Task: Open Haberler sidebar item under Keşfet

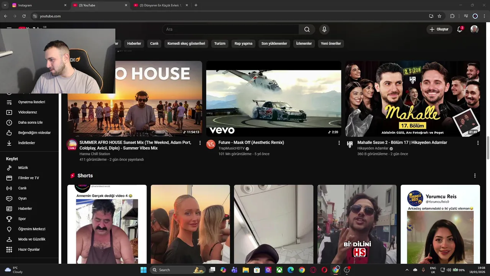Action: (29, 209)
